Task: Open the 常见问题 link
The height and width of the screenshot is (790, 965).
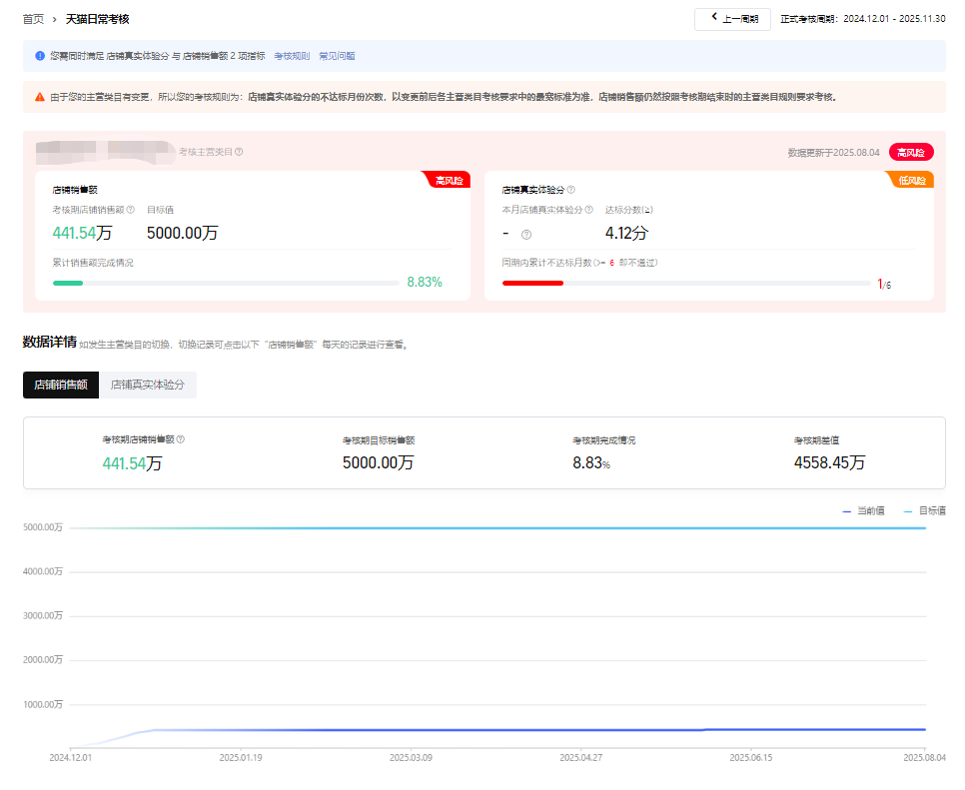Action: 337,56
